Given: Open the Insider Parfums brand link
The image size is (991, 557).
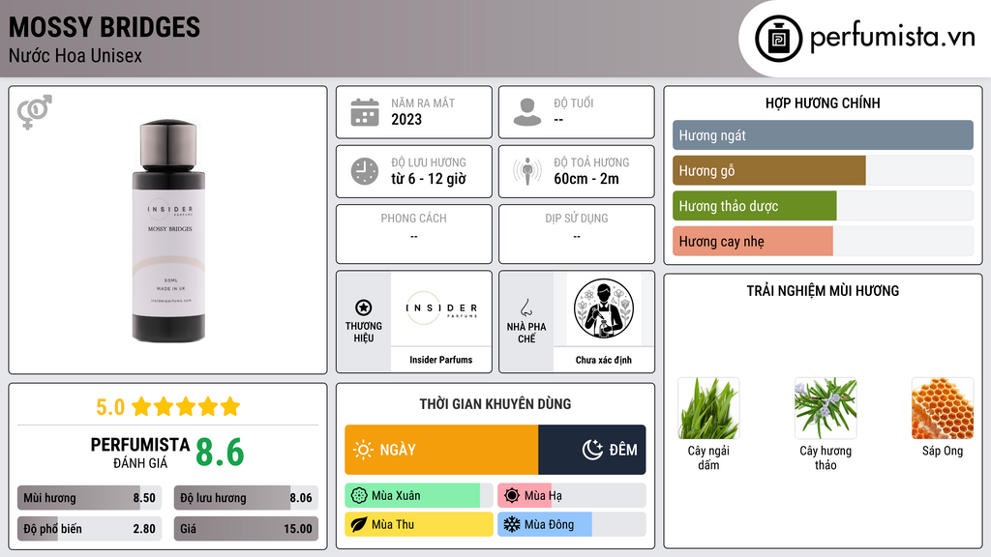Looking at the screenshot, I should coord(441,360).
